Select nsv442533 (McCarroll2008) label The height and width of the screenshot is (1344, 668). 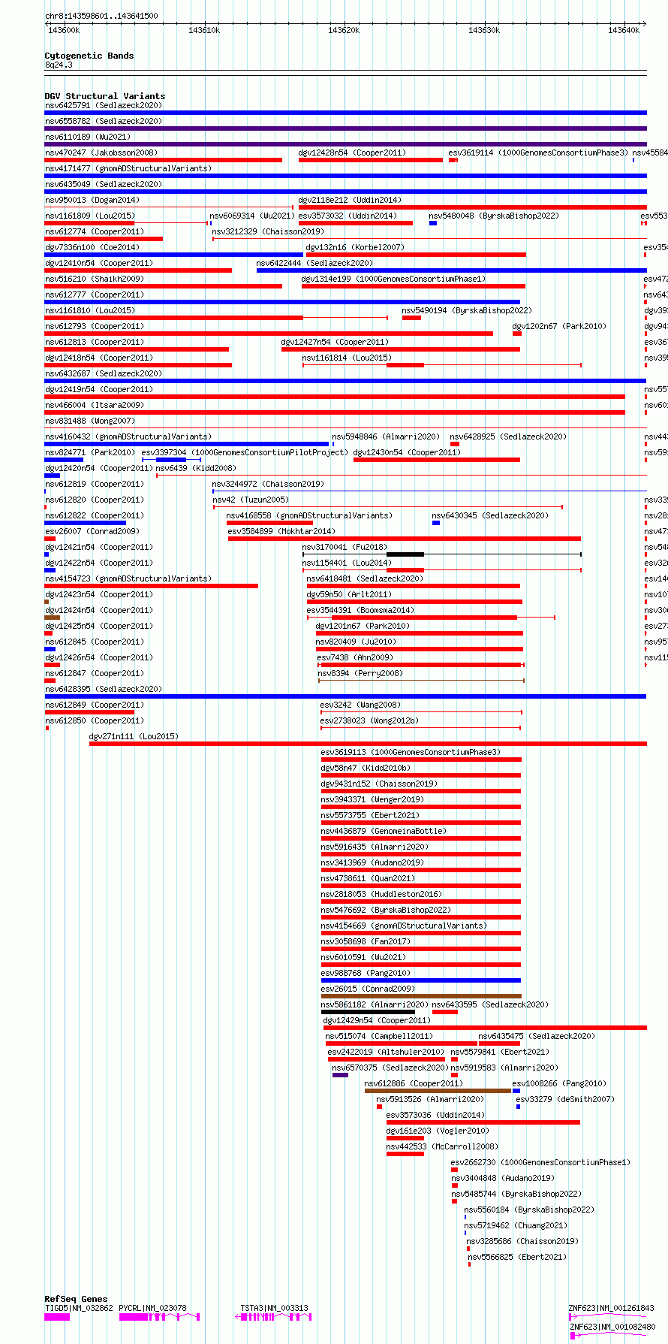443,1146
